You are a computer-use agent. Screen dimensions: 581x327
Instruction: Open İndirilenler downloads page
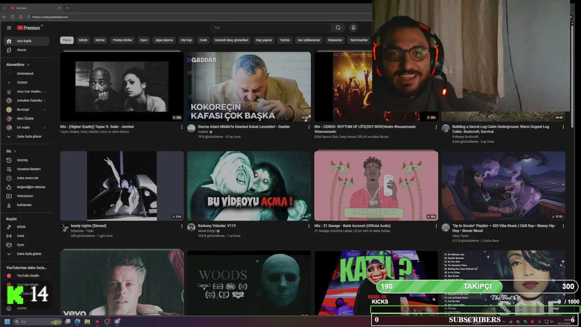26,205
